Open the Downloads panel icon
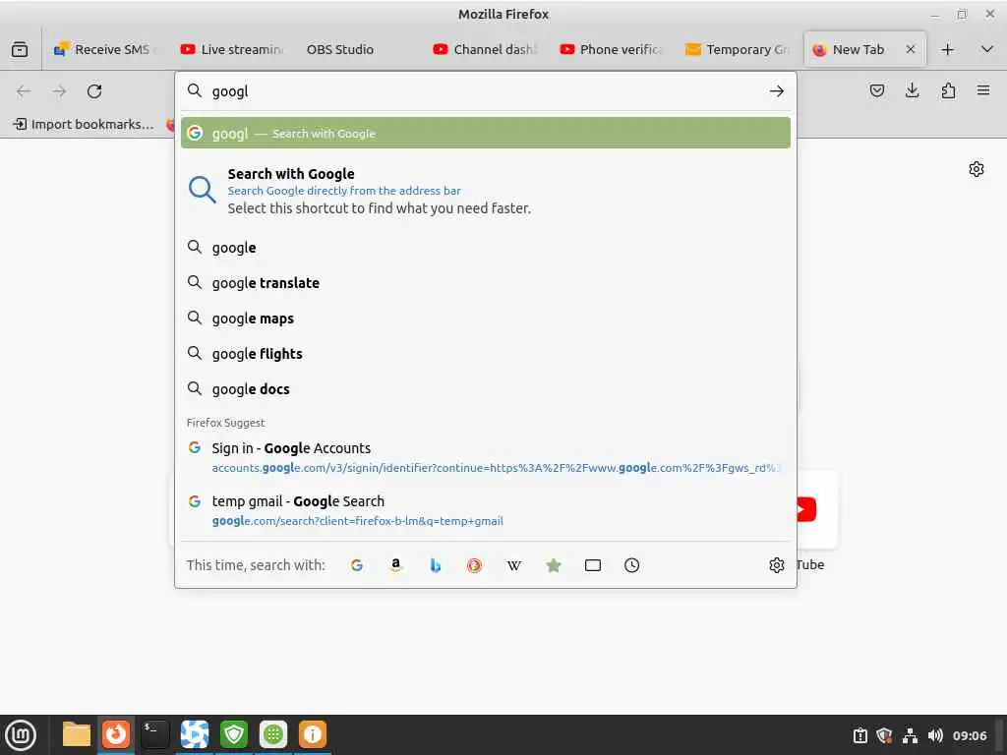 pyautogui.click(x=912, y=90)
